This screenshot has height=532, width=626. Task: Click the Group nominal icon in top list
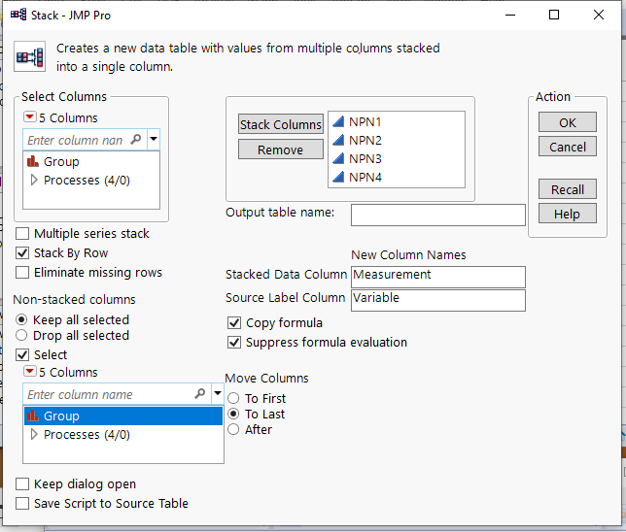point(32,162)
